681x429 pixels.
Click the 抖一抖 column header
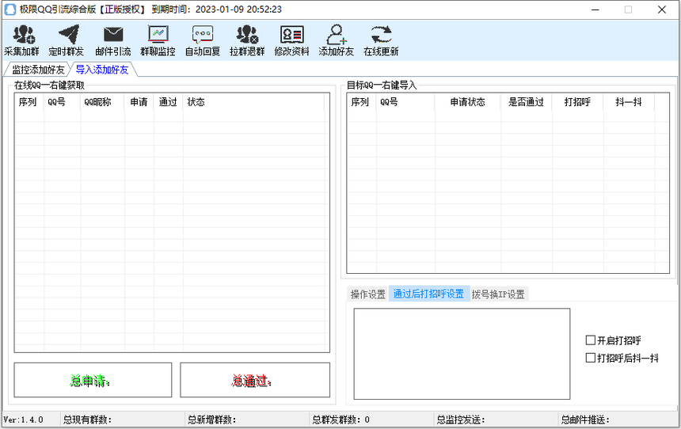pyautogui.click(x=629, y=102)
